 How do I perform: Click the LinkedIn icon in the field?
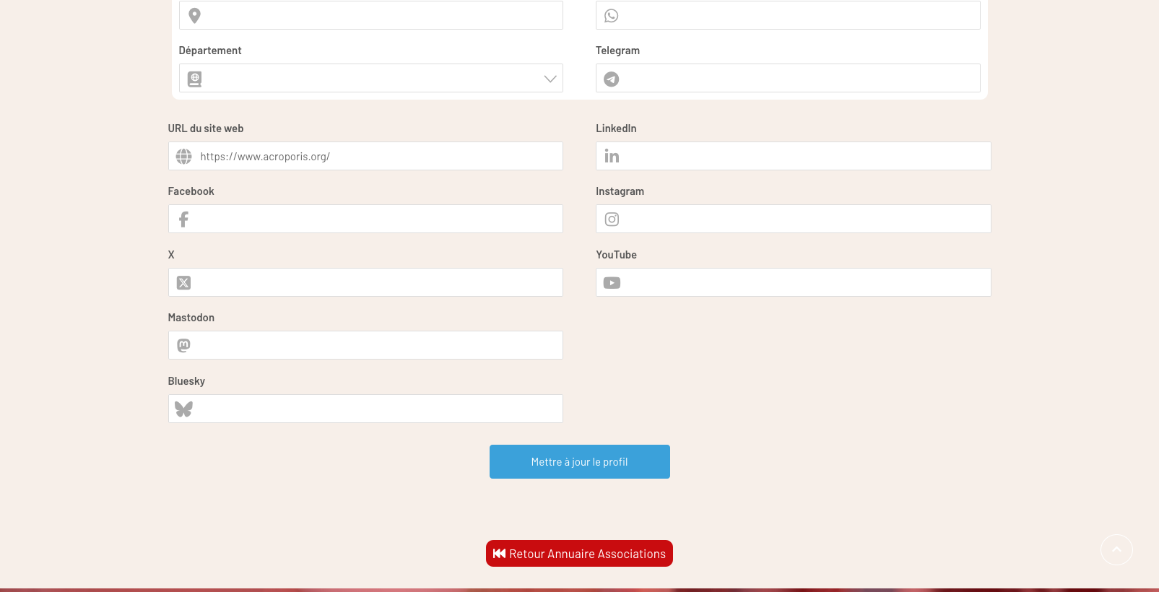tap(612, 156)
